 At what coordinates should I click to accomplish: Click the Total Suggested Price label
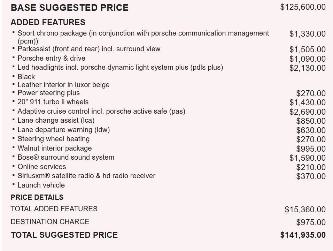point(64,235)
